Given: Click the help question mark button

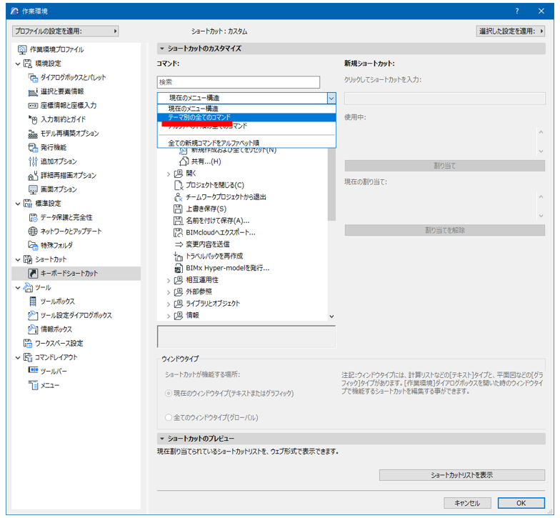Looking at the screenshot, I should (x=517, y=11).
